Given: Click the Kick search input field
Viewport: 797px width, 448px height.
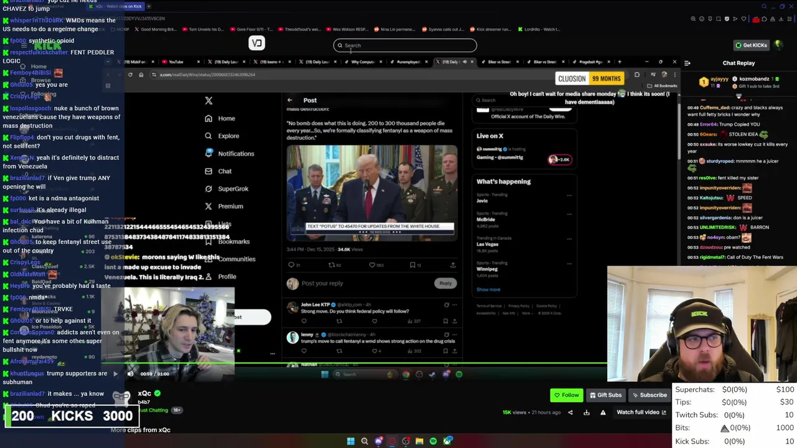Looking at the screenshot, I should coord(405,45).
